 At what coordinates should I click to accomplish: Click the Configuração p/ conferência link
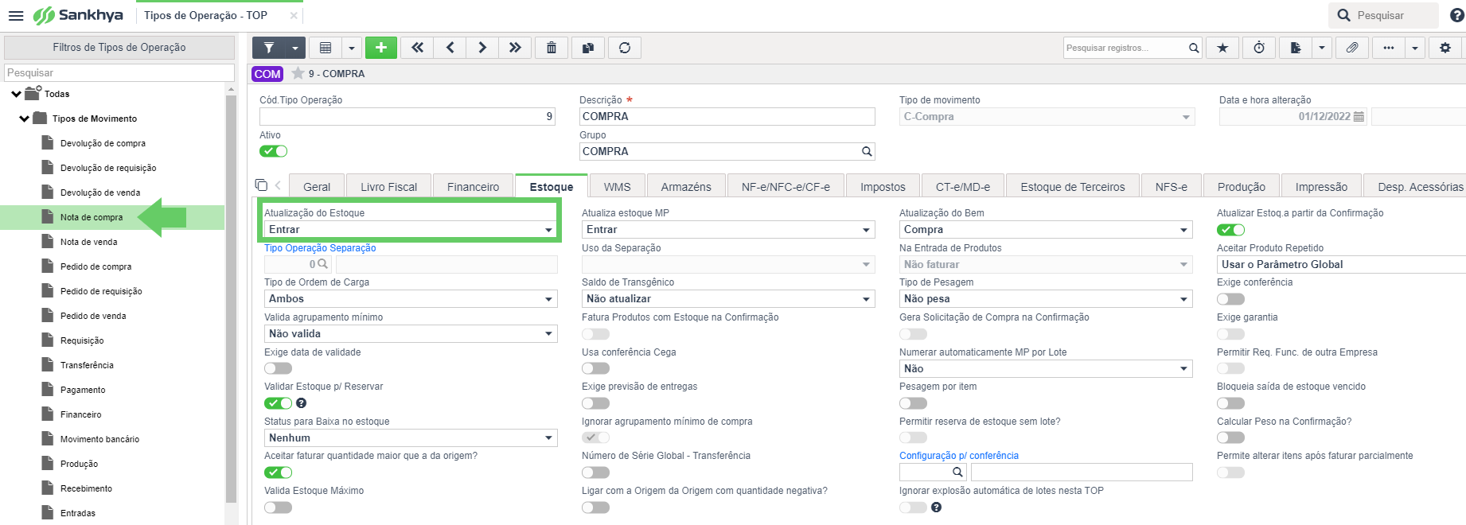pyautogui.click(x=959, y=456)
